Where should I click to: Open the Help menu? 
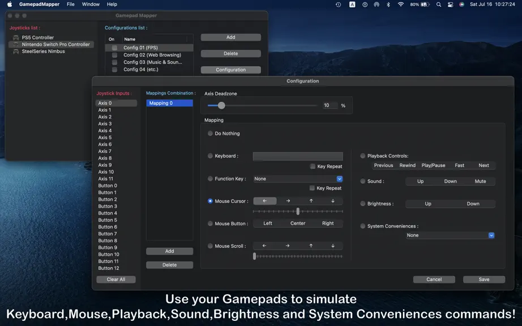point(112,5)
